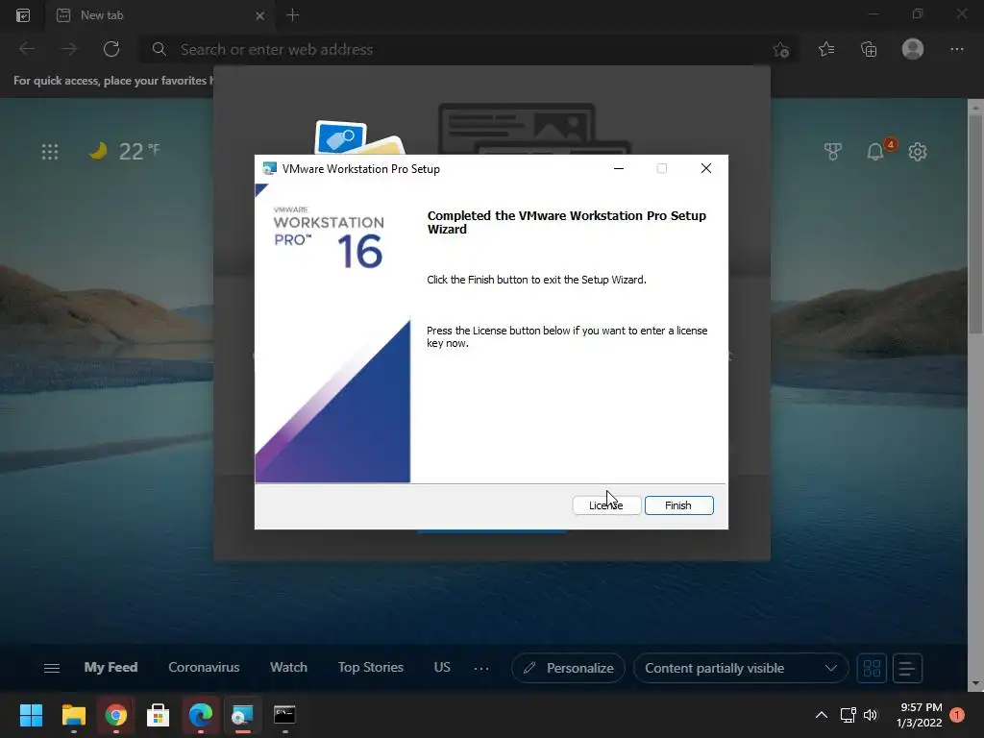This screenshot has width=984, height=738.
Task: Open the feed hamburger menu
Action: coord(52,669)
